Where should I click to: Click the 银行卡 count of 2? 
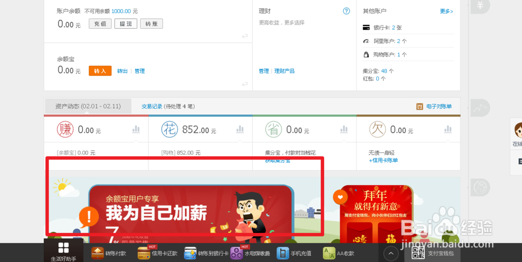[394, 28]
